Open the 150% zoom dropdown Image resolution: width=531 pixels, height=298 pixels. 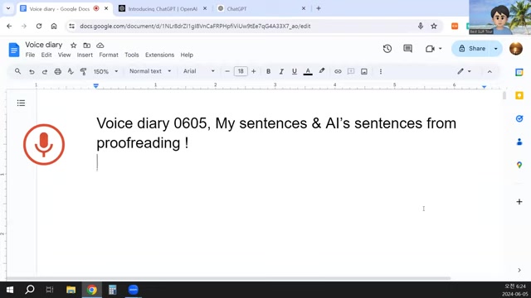(x=105, y=71)
